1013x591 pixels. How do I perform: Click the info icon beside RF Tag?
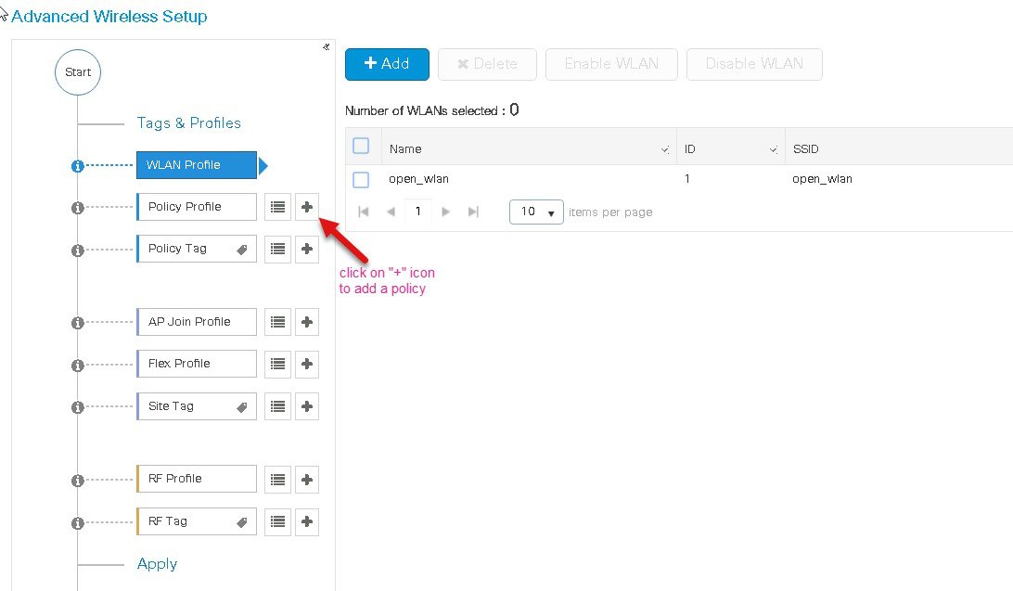click(78, 522)
